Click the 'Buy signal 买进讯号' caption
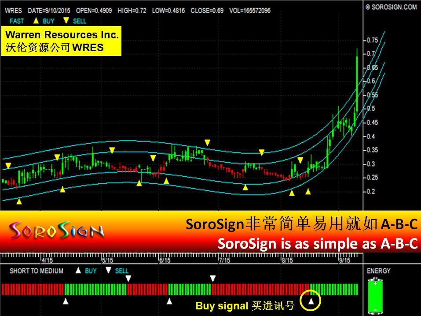The width and height of the screenshot is (421, 316). (245, 306)
